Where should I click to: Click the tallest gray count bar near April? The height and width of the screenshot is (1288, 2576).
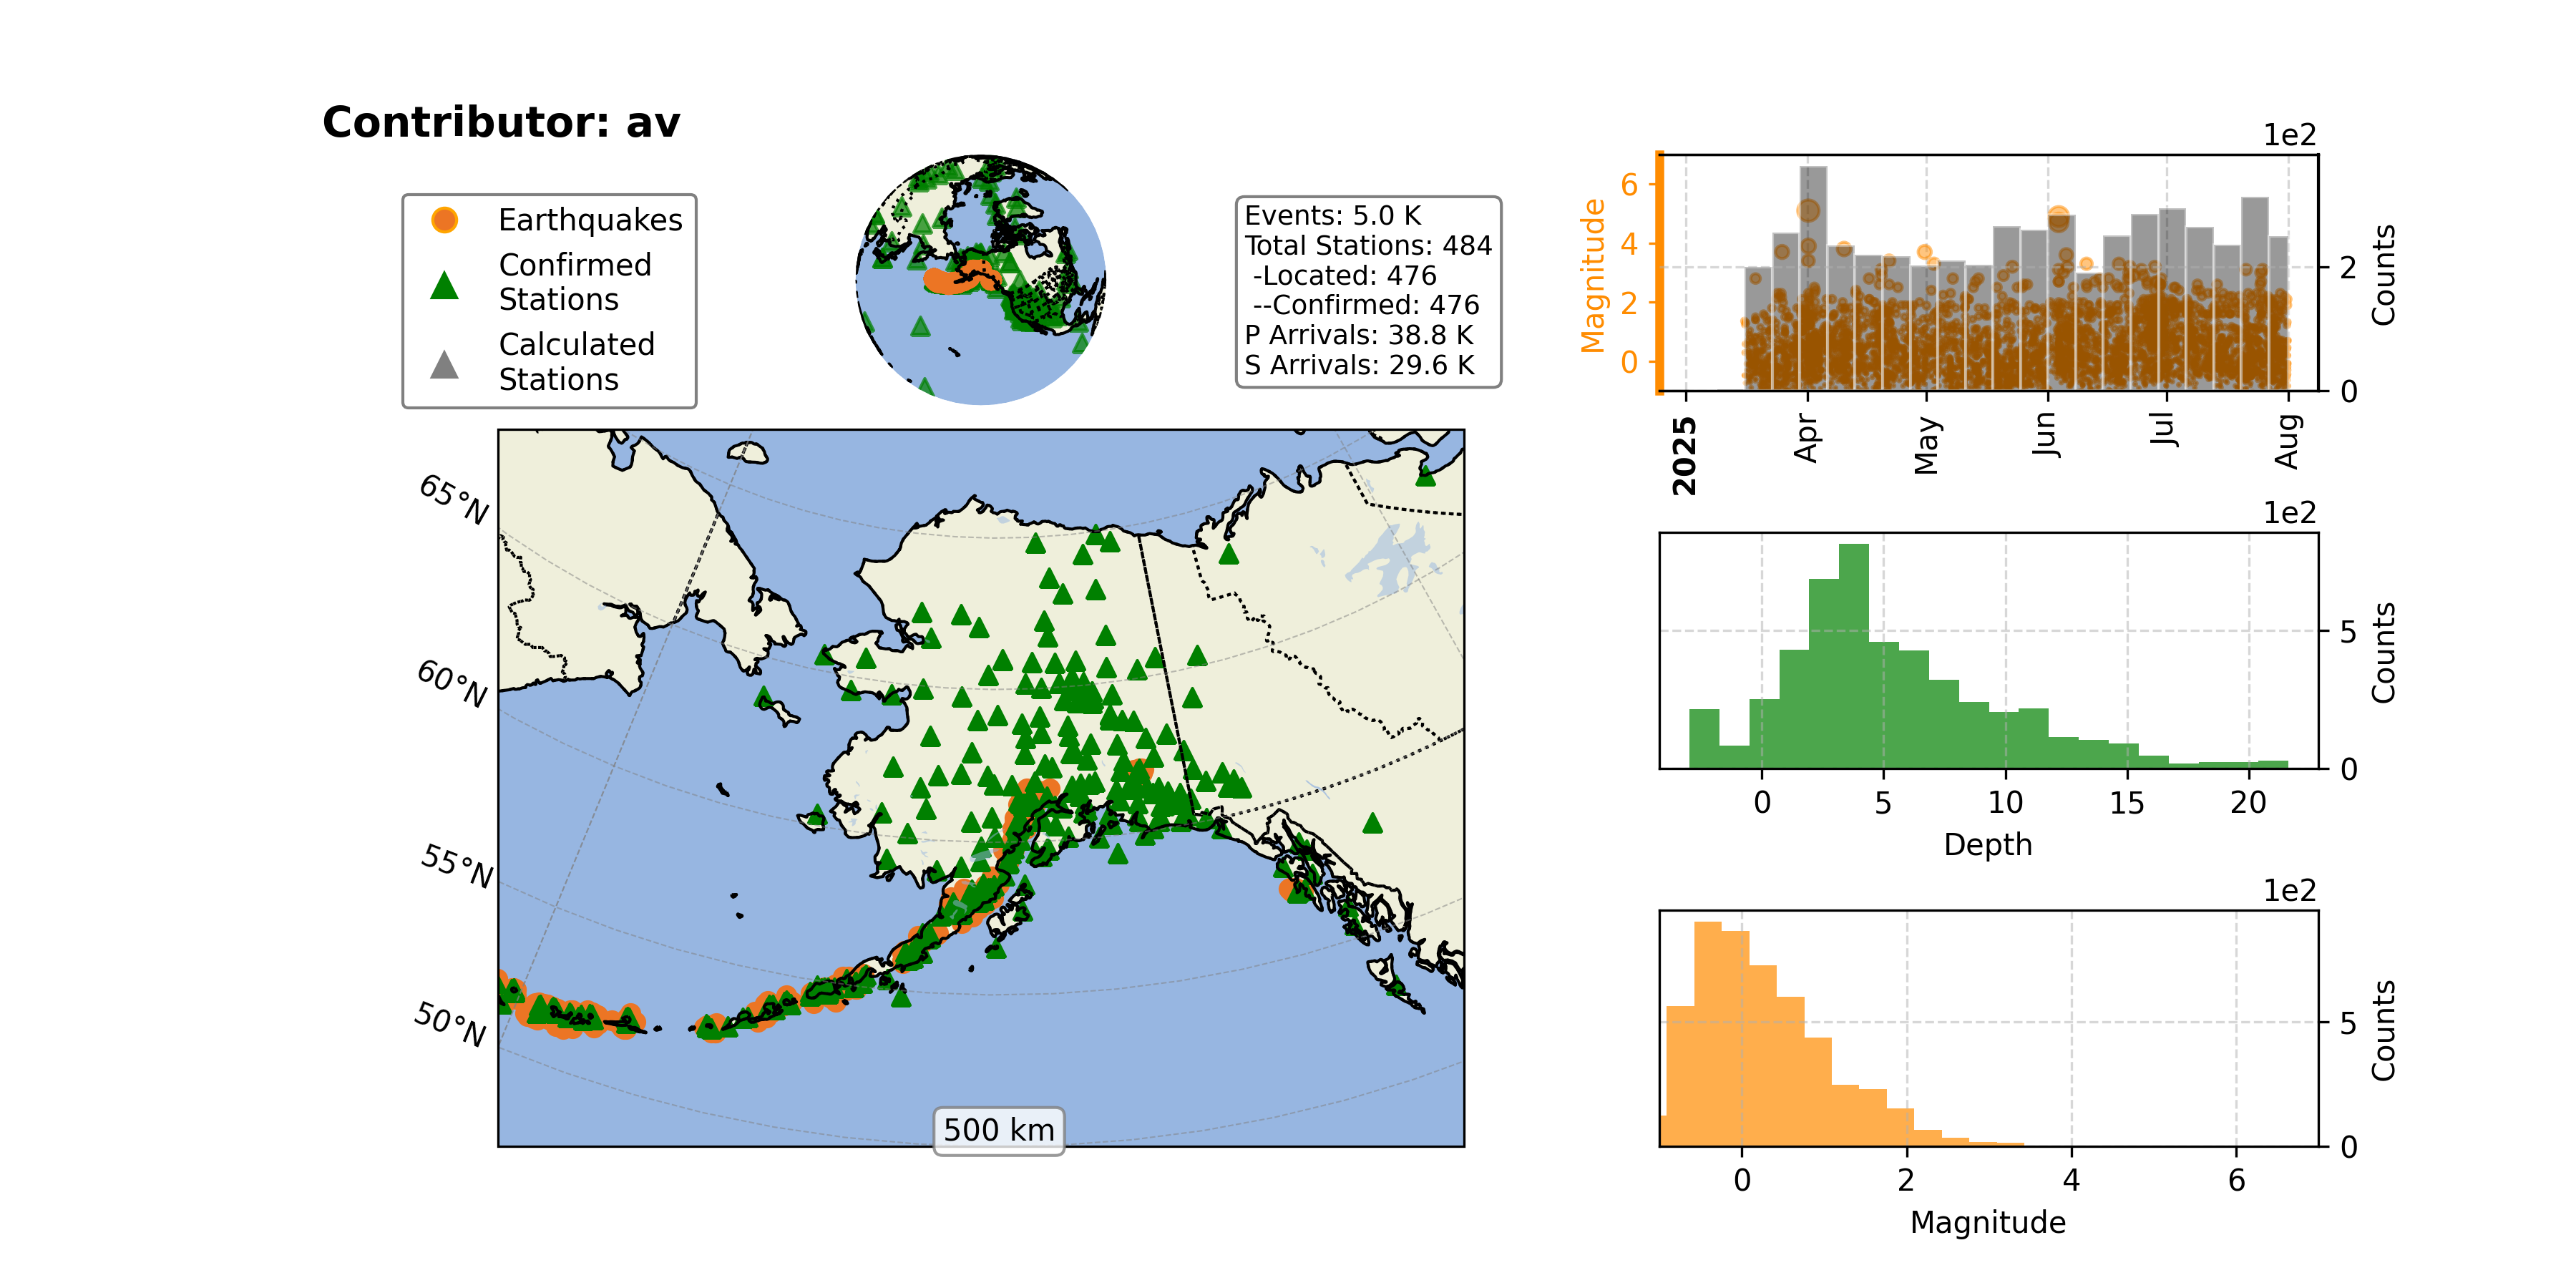[1813, 278]
